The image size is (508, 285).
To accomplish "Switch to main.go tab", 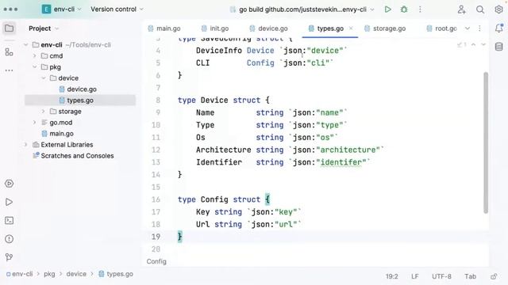I will (164, 28).
